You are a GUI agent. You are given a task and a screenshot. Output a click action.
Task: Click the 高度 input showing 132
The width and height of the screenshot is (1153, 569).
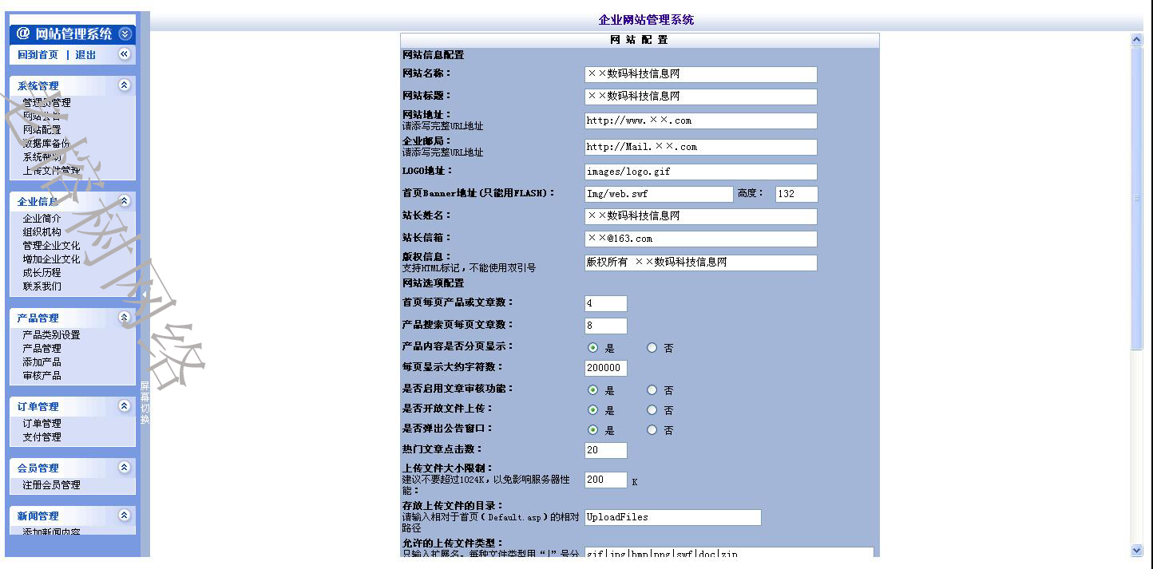[797, 194]
